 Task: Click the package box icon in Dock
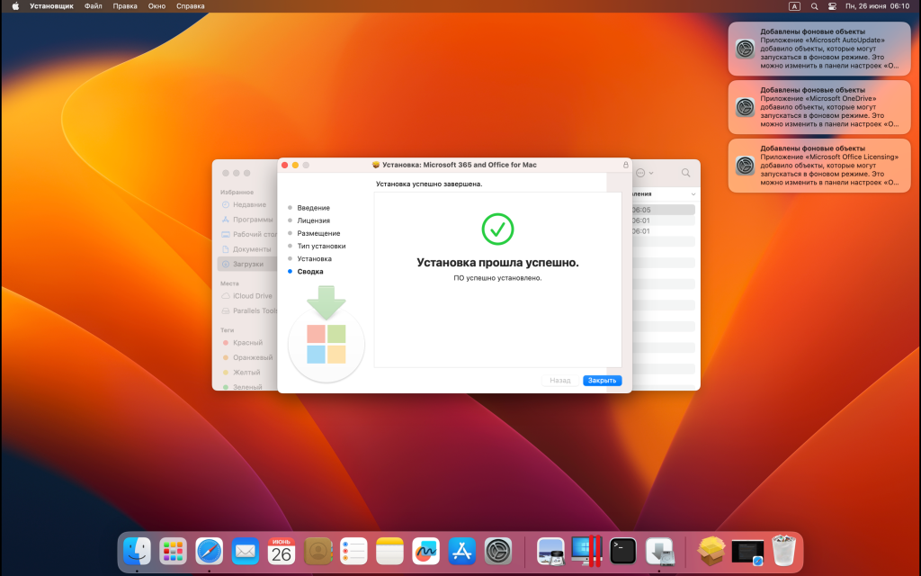711,552
